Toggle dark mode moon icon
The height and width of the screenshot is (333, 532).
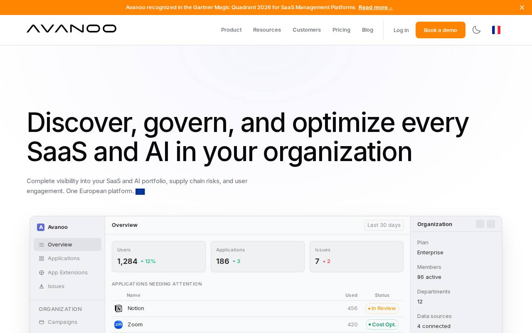[476, 30]
